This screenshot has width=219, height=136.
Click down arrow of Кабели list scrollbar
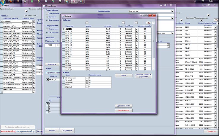point(153,69)
